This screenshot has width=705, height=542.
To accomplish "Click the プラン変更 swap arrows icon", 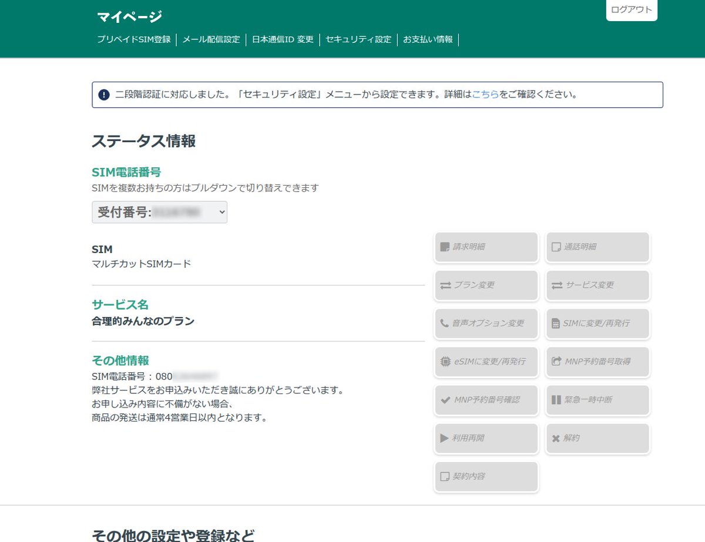I will [x=445, y=285].
